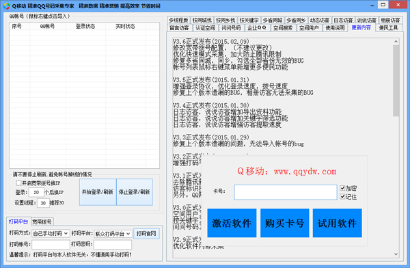Click the QQ帐号 column header
This screenshot has height=268, width=410.
click(48, 26)
